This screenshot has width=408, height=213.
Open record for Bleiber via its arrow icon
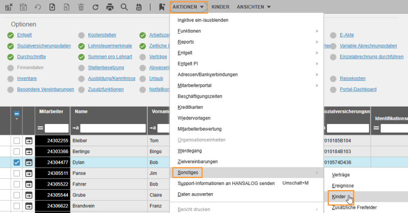pos(29,141)
